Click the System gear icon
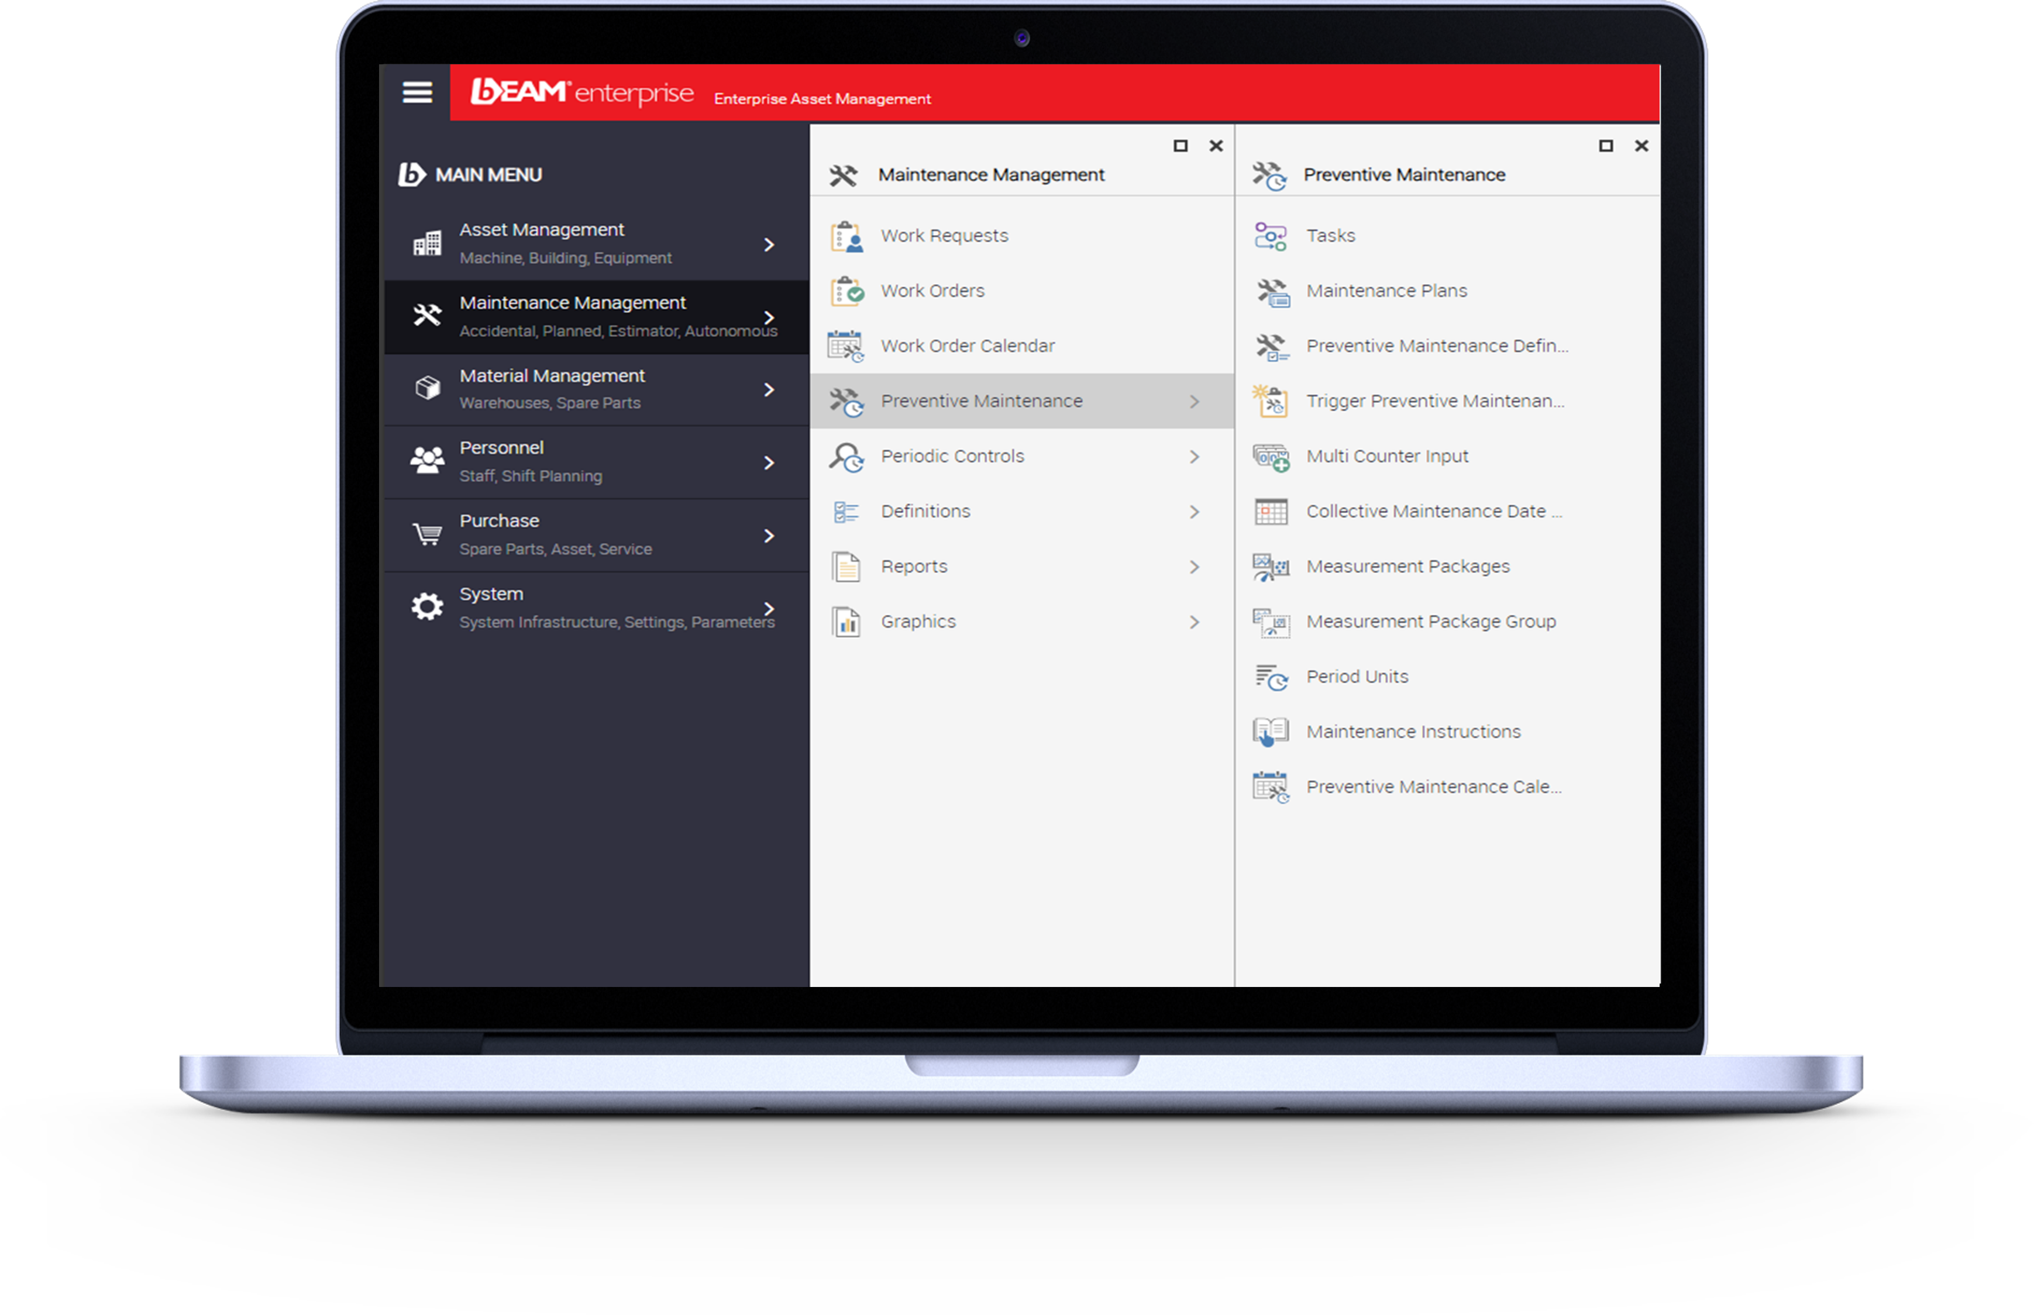 coord(427,607)
